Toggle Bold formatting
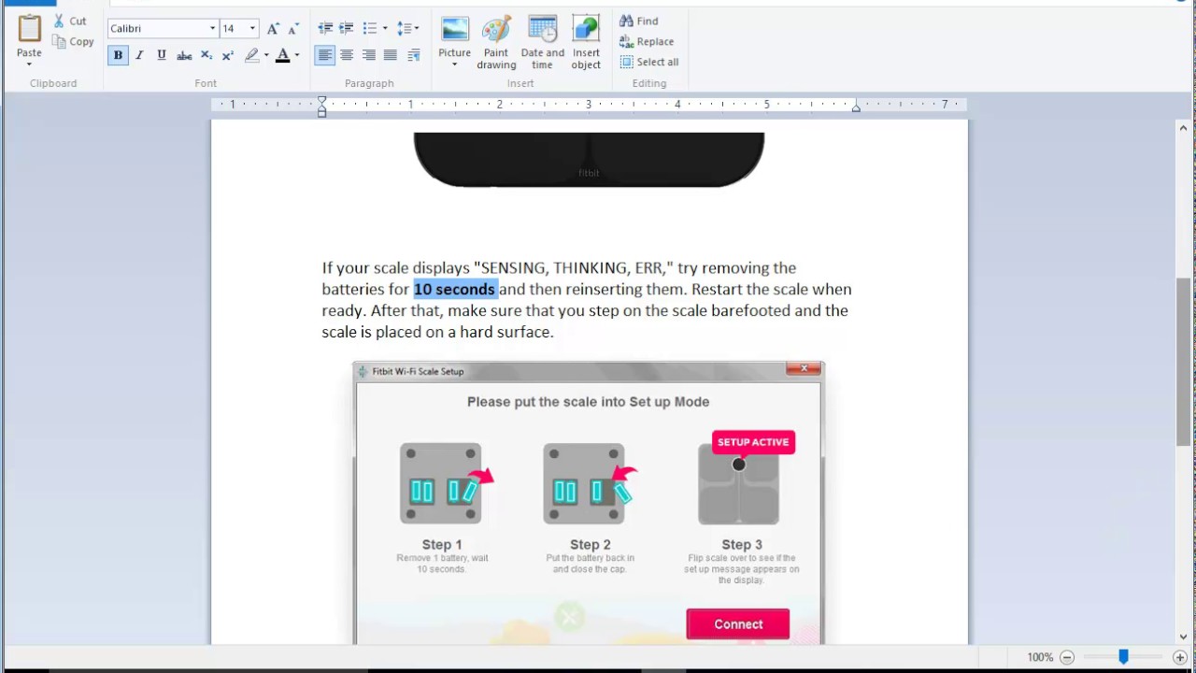 (118, 55)
